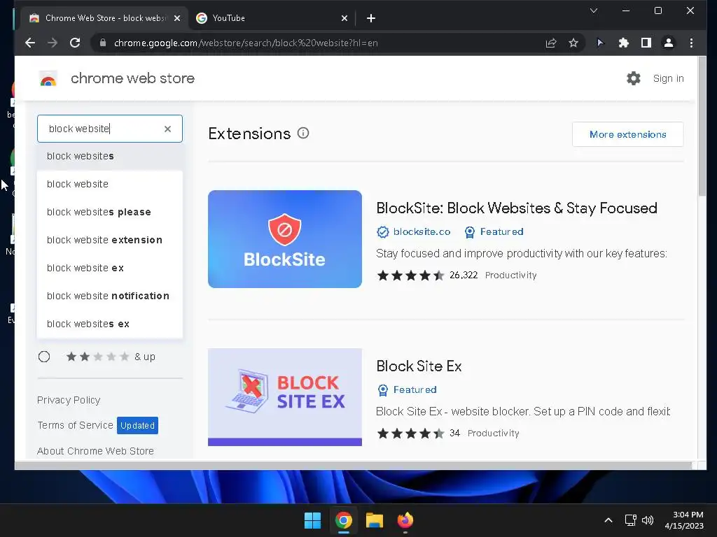The image size is (717, 537).
Task: Open File Explorer from the taskbar
Action: (374, 520)
